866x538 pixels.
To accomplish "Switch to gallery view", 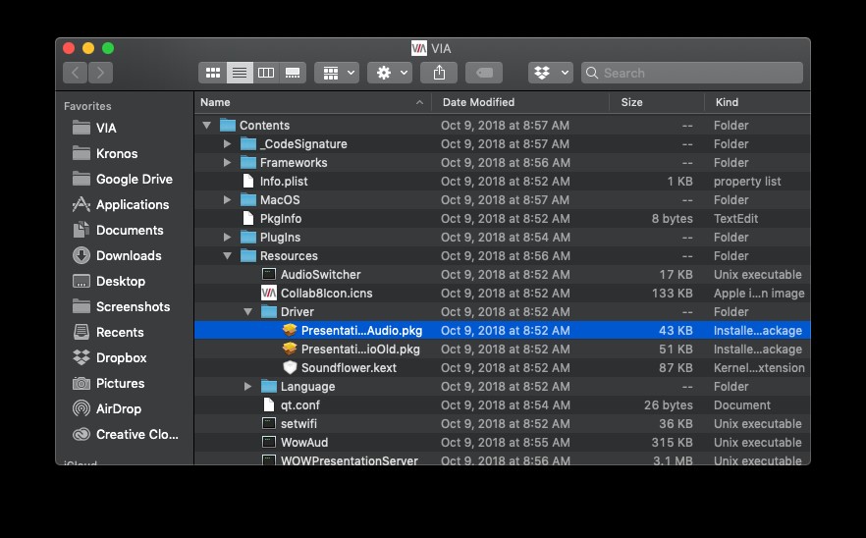I will [293, 73].
